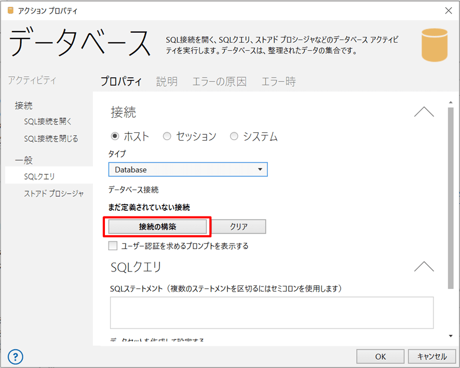Click the vertical scrollbar thumb
The width and height of the screenshot is (460, 368).
tap(451, 198)
